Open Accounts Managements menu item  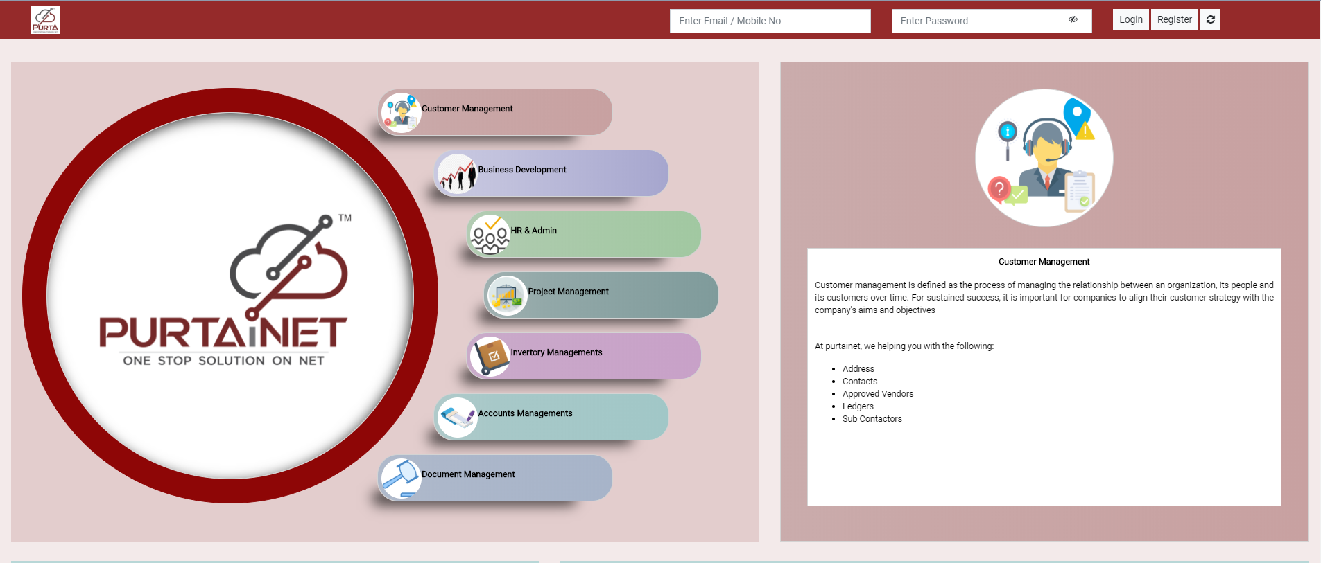point(551,417)
